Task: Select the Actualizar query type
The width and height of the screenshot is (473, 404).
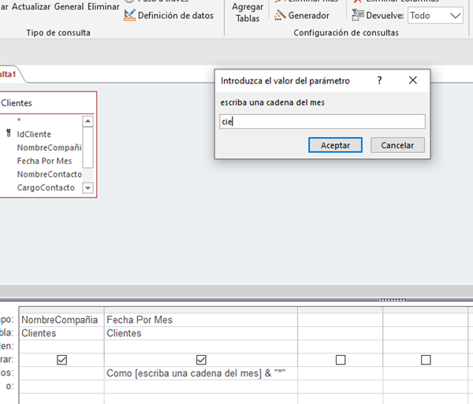Action: coord(31,6)
